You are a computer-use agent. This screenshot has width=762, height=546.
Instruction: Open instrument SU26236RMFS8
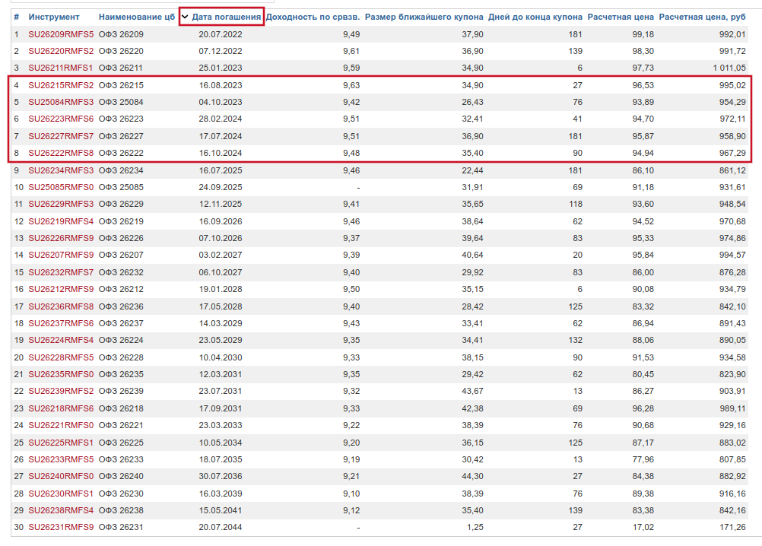click(x=61, y=306)
